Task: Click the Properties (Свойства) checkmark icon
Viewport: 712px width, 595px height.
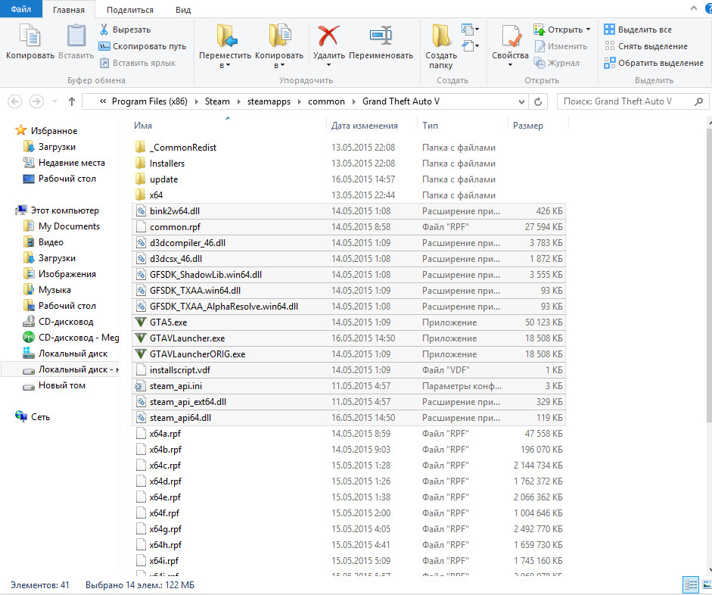Action: 510,37
